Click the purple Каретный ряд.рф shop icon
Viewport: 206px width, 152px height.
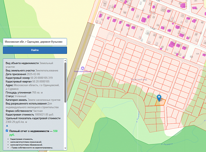pyautogui.click(x=82, y=68)
